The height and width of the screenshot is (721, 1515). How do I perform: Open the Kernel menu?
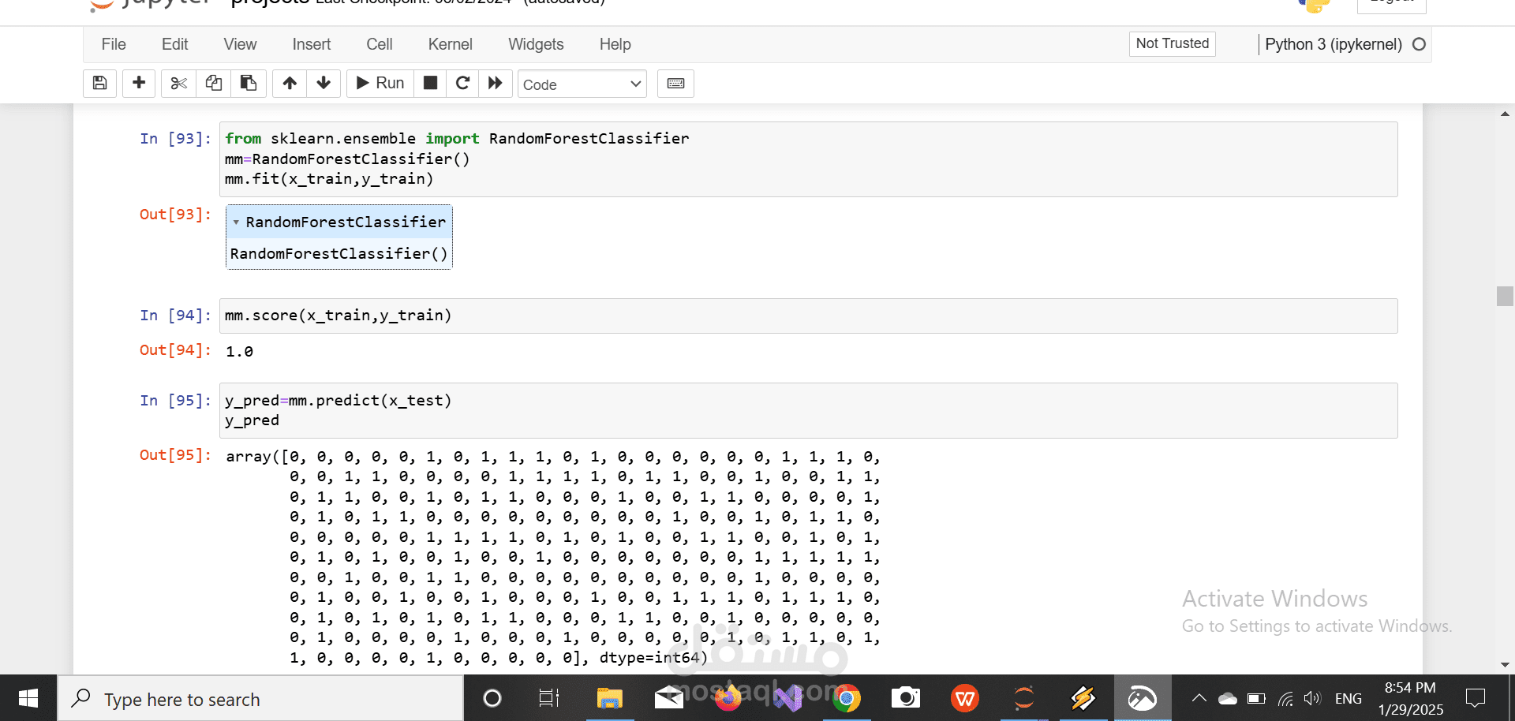450,44
